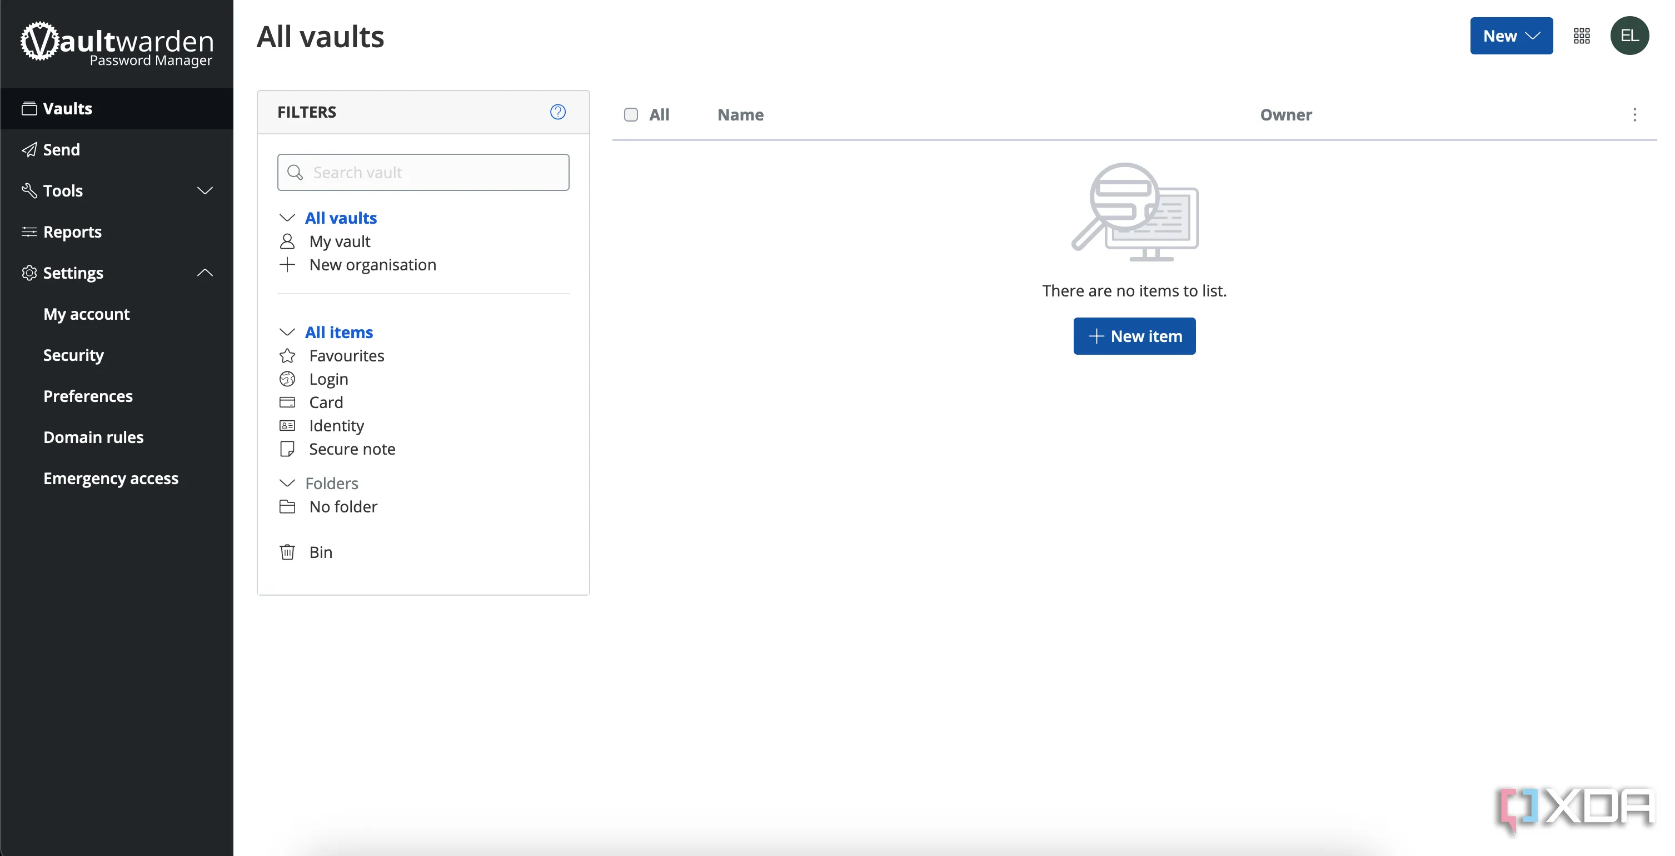Click the filters help question mark icon

coord(557,112)
